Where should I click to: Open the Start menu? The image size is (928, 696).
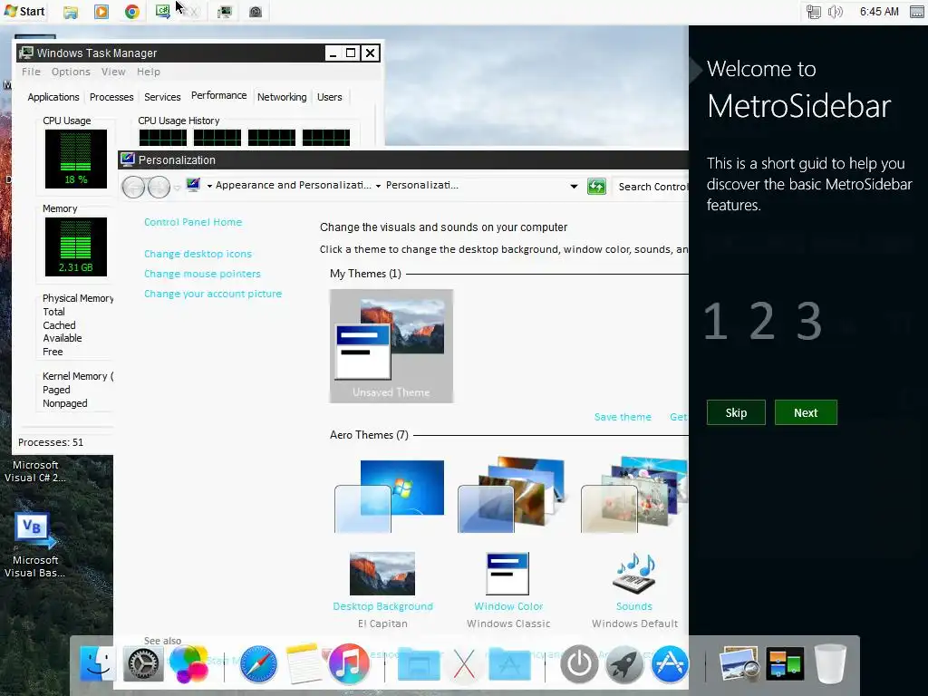tap(24, 11)
